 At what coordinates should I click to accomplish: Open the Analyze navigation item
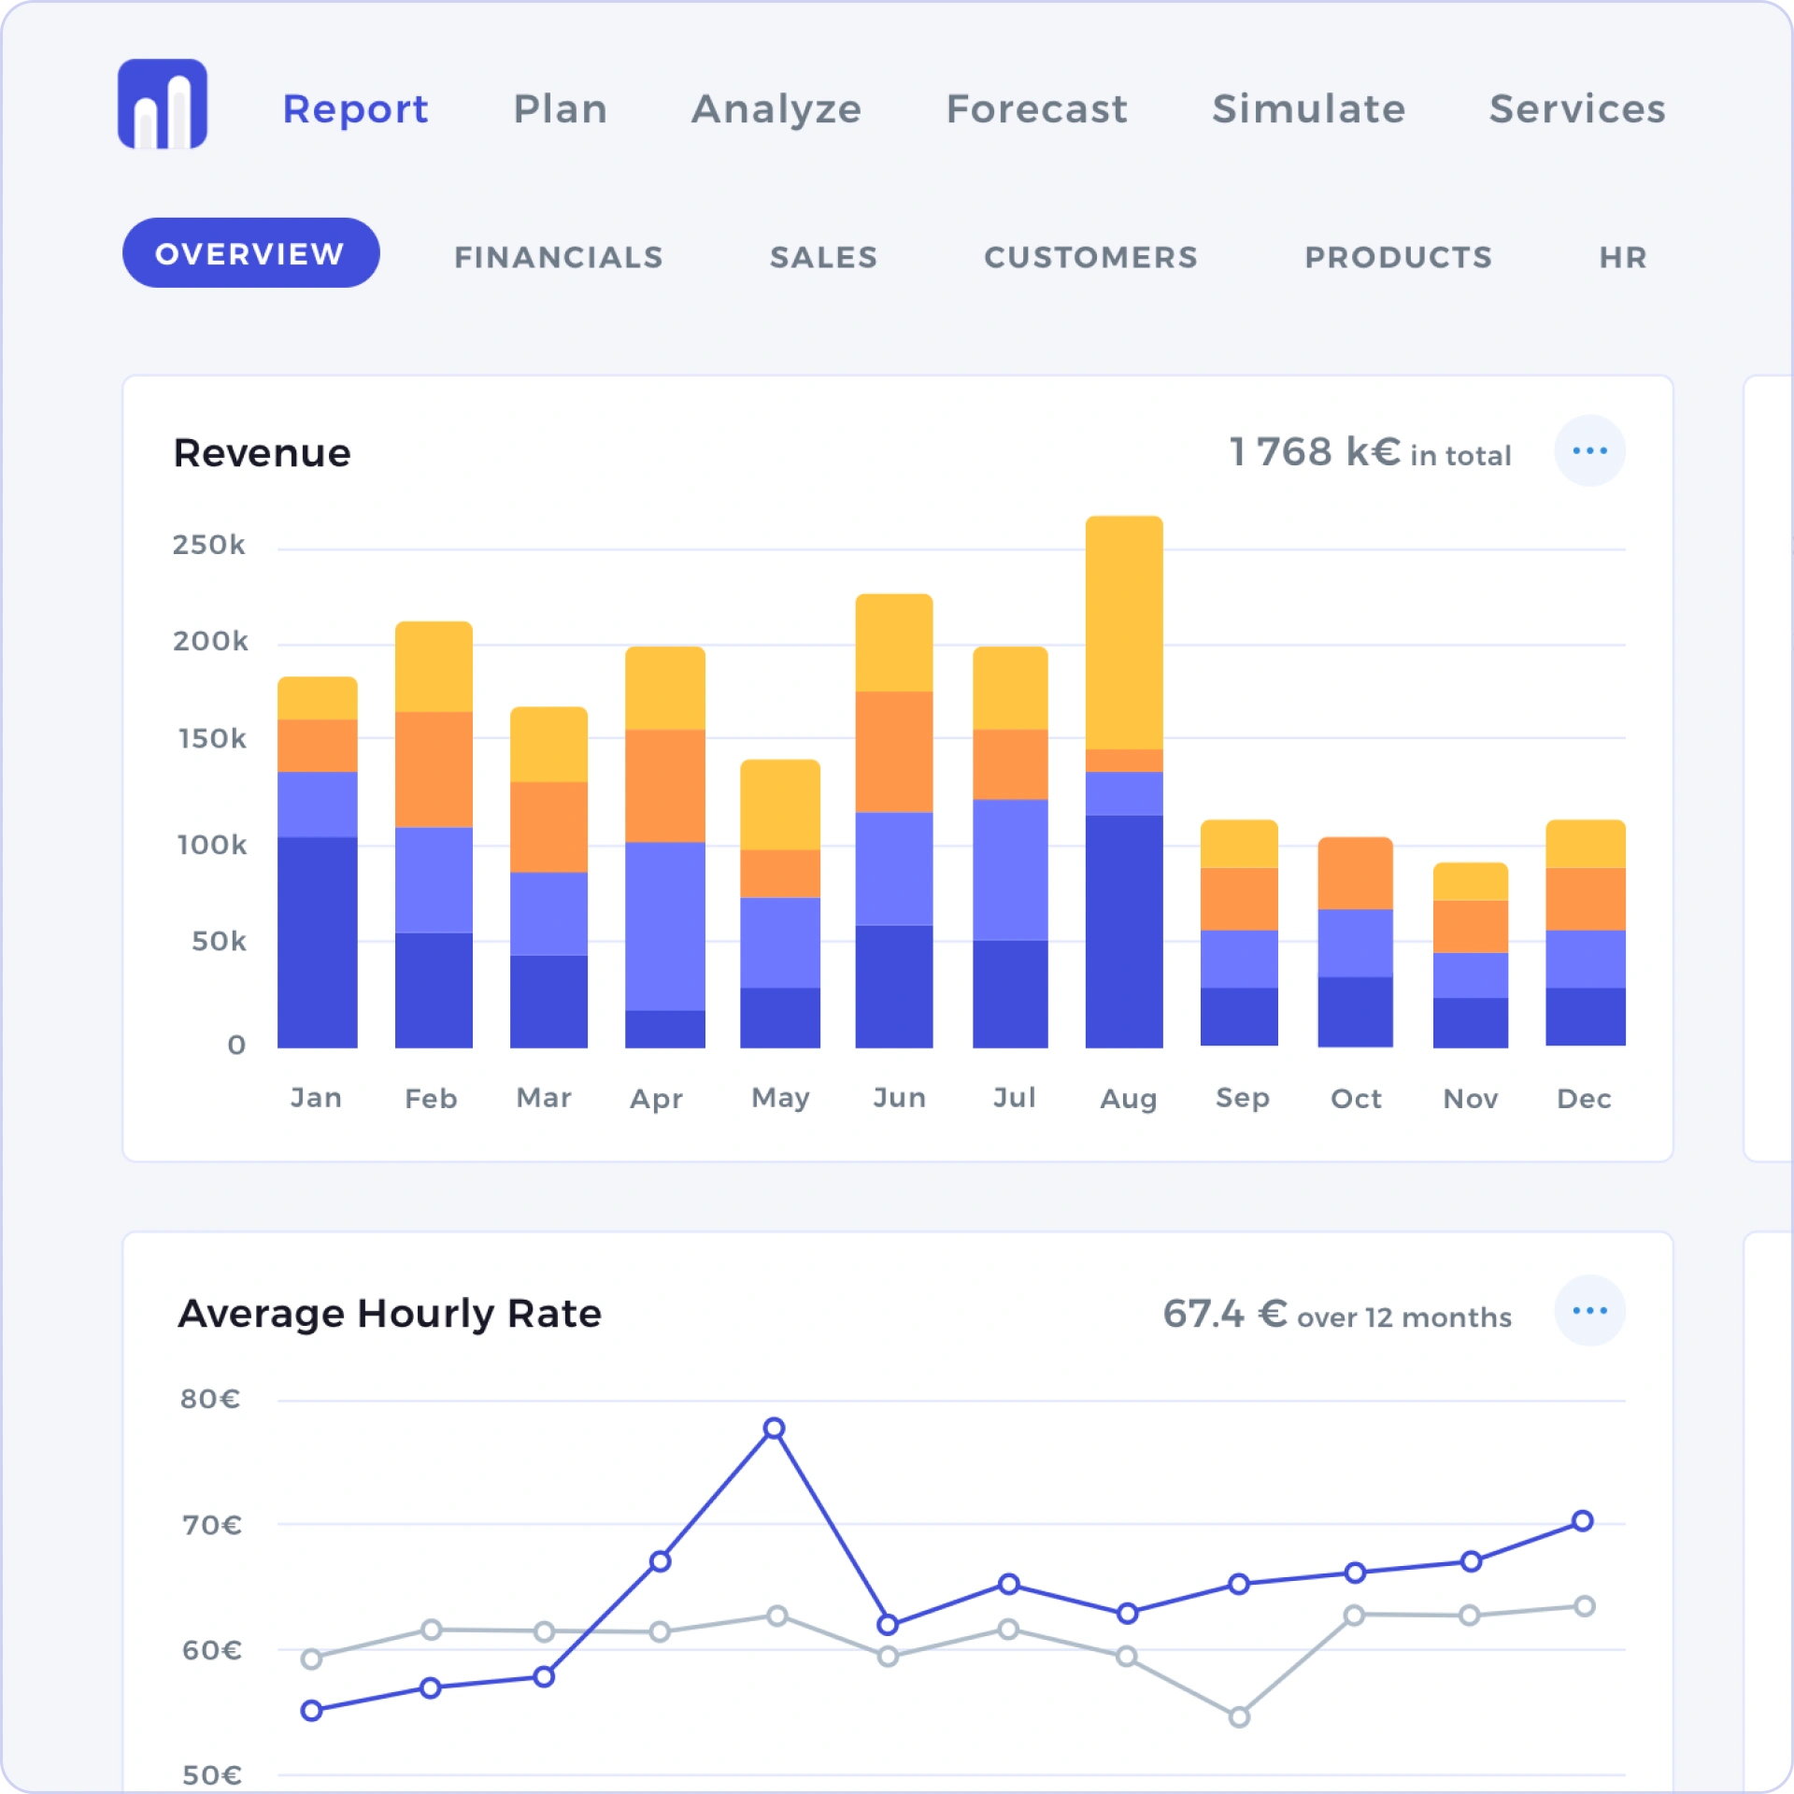tap(776, 109)
